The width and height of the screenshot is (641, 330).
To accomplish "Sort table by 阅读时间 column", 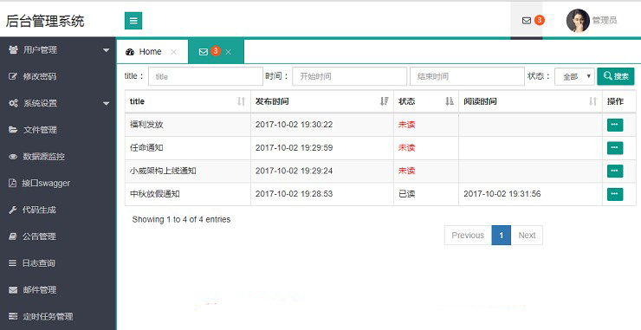I will pos(592,101).
